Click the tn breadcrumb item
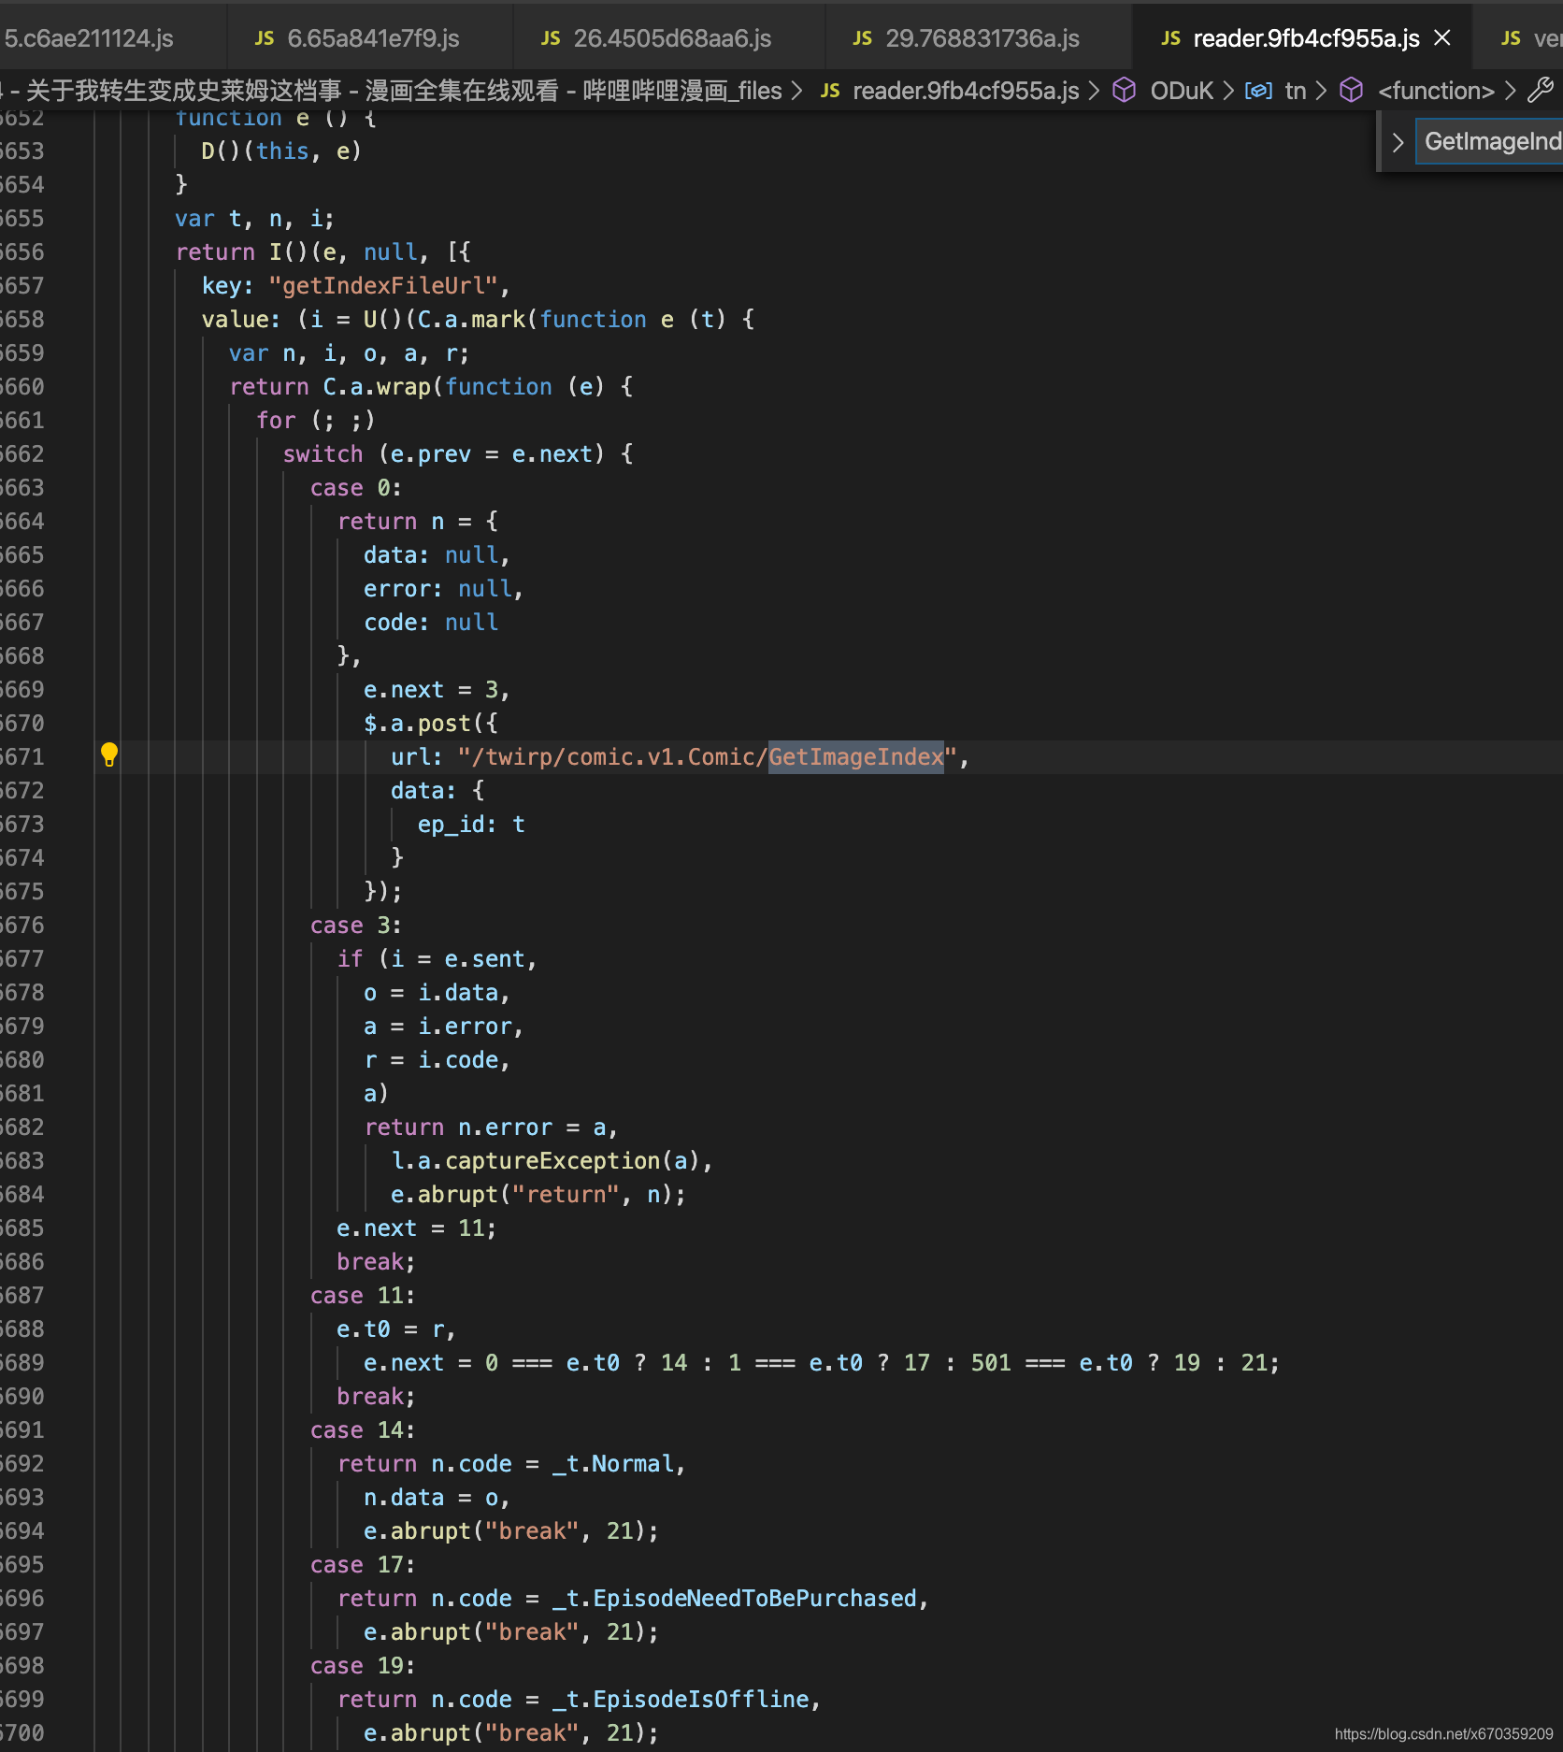 1295,91
